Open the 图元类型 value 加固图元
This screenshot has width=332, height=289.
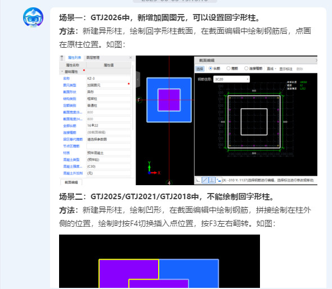tap(109, 85)
